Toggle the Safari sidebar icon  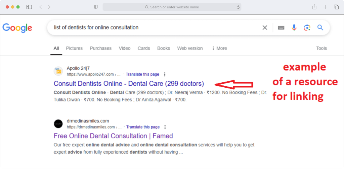click(29, 7)
